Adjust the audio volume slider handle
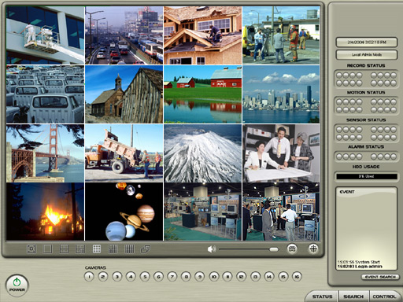Screen dimensions: 403x302 click(x=274, y=249)
